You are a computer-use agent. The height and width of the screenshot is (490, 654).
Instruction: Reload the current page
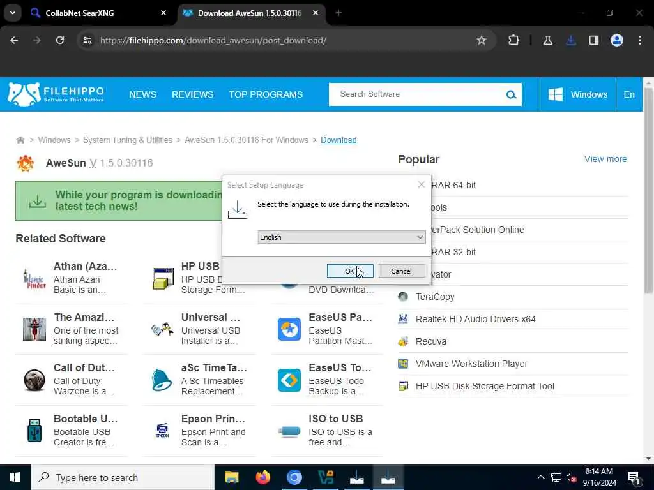[x=60, y=40]
